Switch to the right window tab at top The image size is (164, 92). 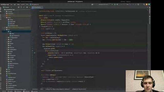point(126,2)
